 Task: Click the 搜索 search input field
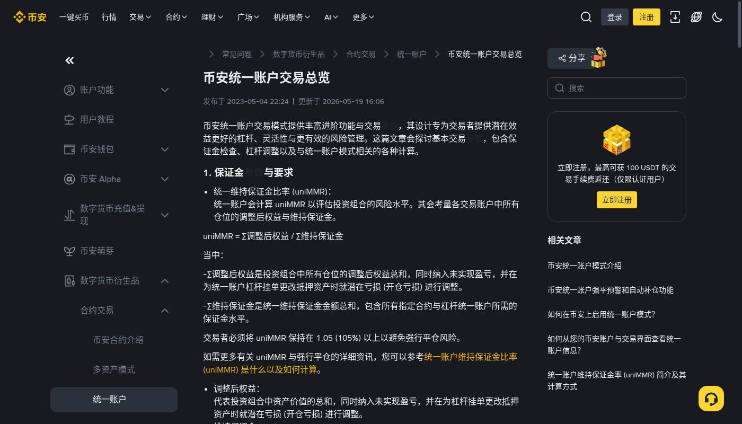tap(617, 88)
